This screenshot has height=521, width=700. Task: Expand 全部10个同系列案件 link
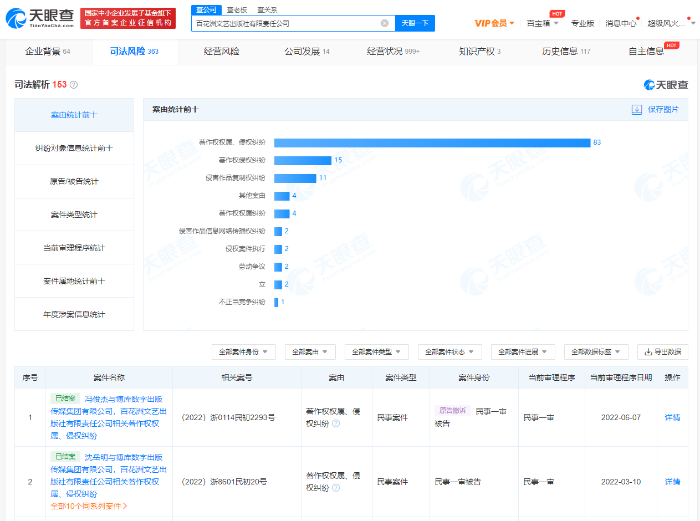pos(89,506)
